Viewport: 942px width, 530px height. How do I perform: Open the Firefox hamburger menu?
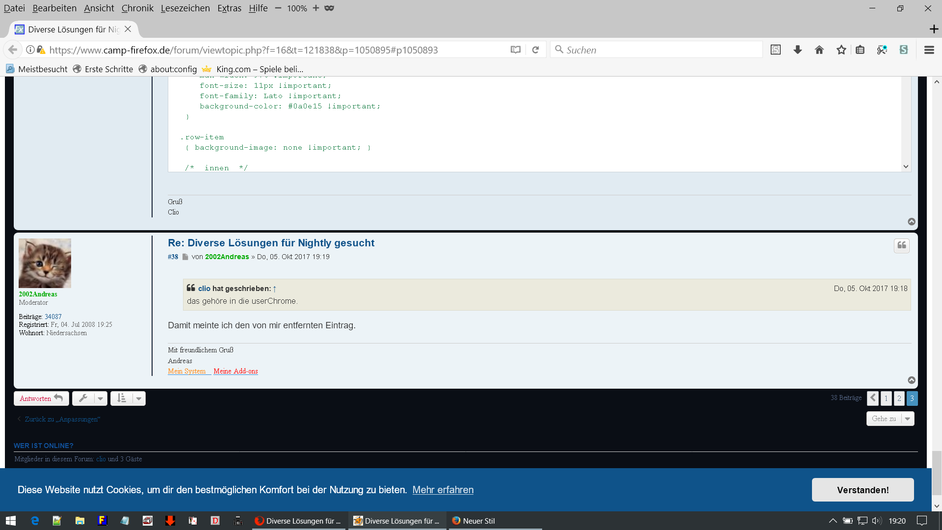[929, 50]
